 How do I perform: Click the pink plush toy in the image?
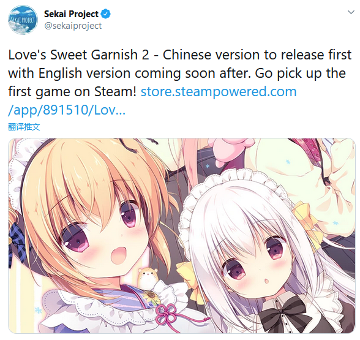pyautogui.click(x=231, y=150)
